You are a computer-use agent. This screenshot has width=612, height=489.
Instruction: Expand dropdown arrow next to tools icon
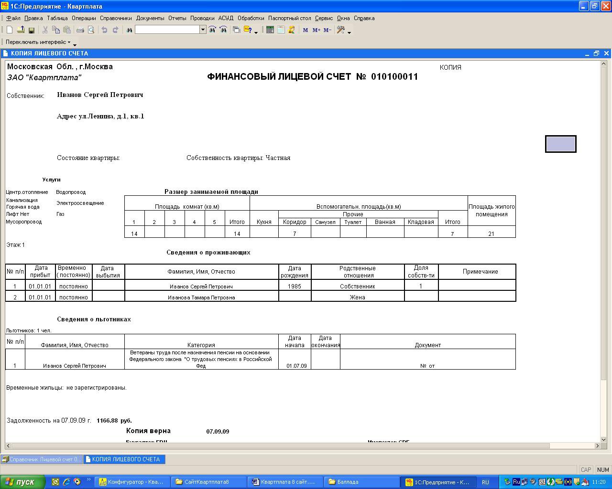click(x=350, y=32)
